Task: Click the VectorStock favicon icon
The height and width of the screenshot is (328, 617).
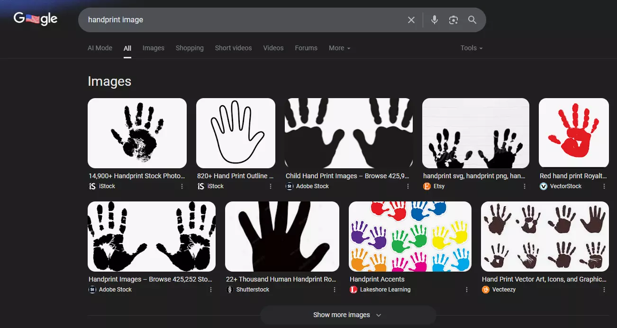Action: [544, 186]
